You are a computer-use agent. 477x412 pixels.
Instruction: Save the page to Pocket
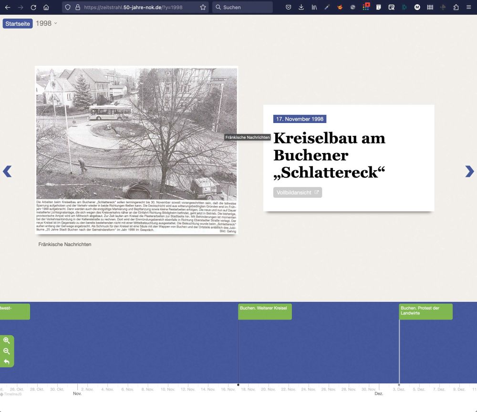(288, 7)
